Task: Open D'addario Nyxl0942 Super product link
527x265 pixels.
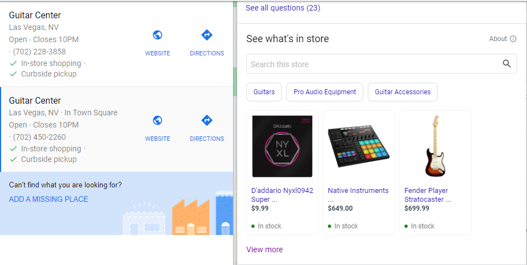Action: pos(282,195)
